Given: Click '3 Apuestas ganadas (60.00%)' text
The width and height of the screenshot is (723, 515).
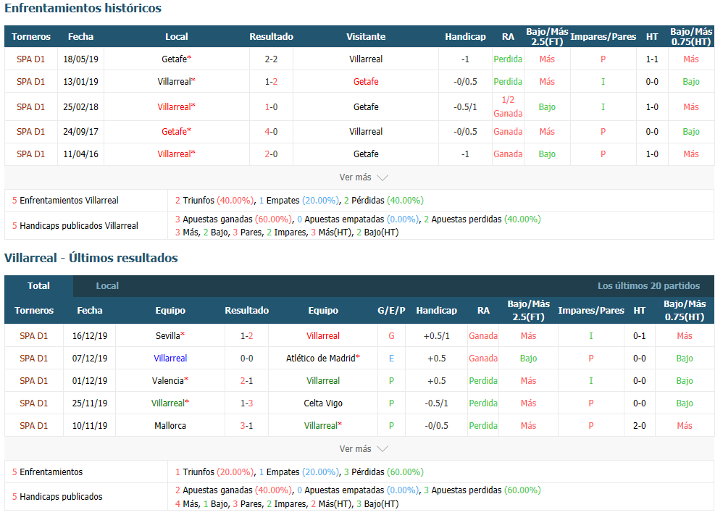Looking at the screenshot, I should (234, 219).
